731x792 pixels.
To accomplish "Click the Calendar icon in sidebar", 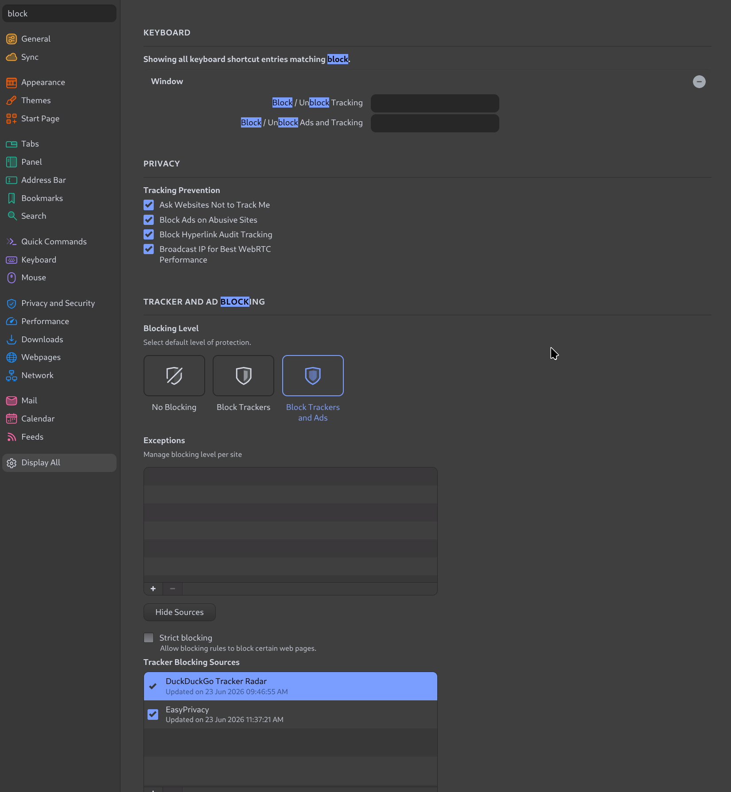I will pos(12,419).
